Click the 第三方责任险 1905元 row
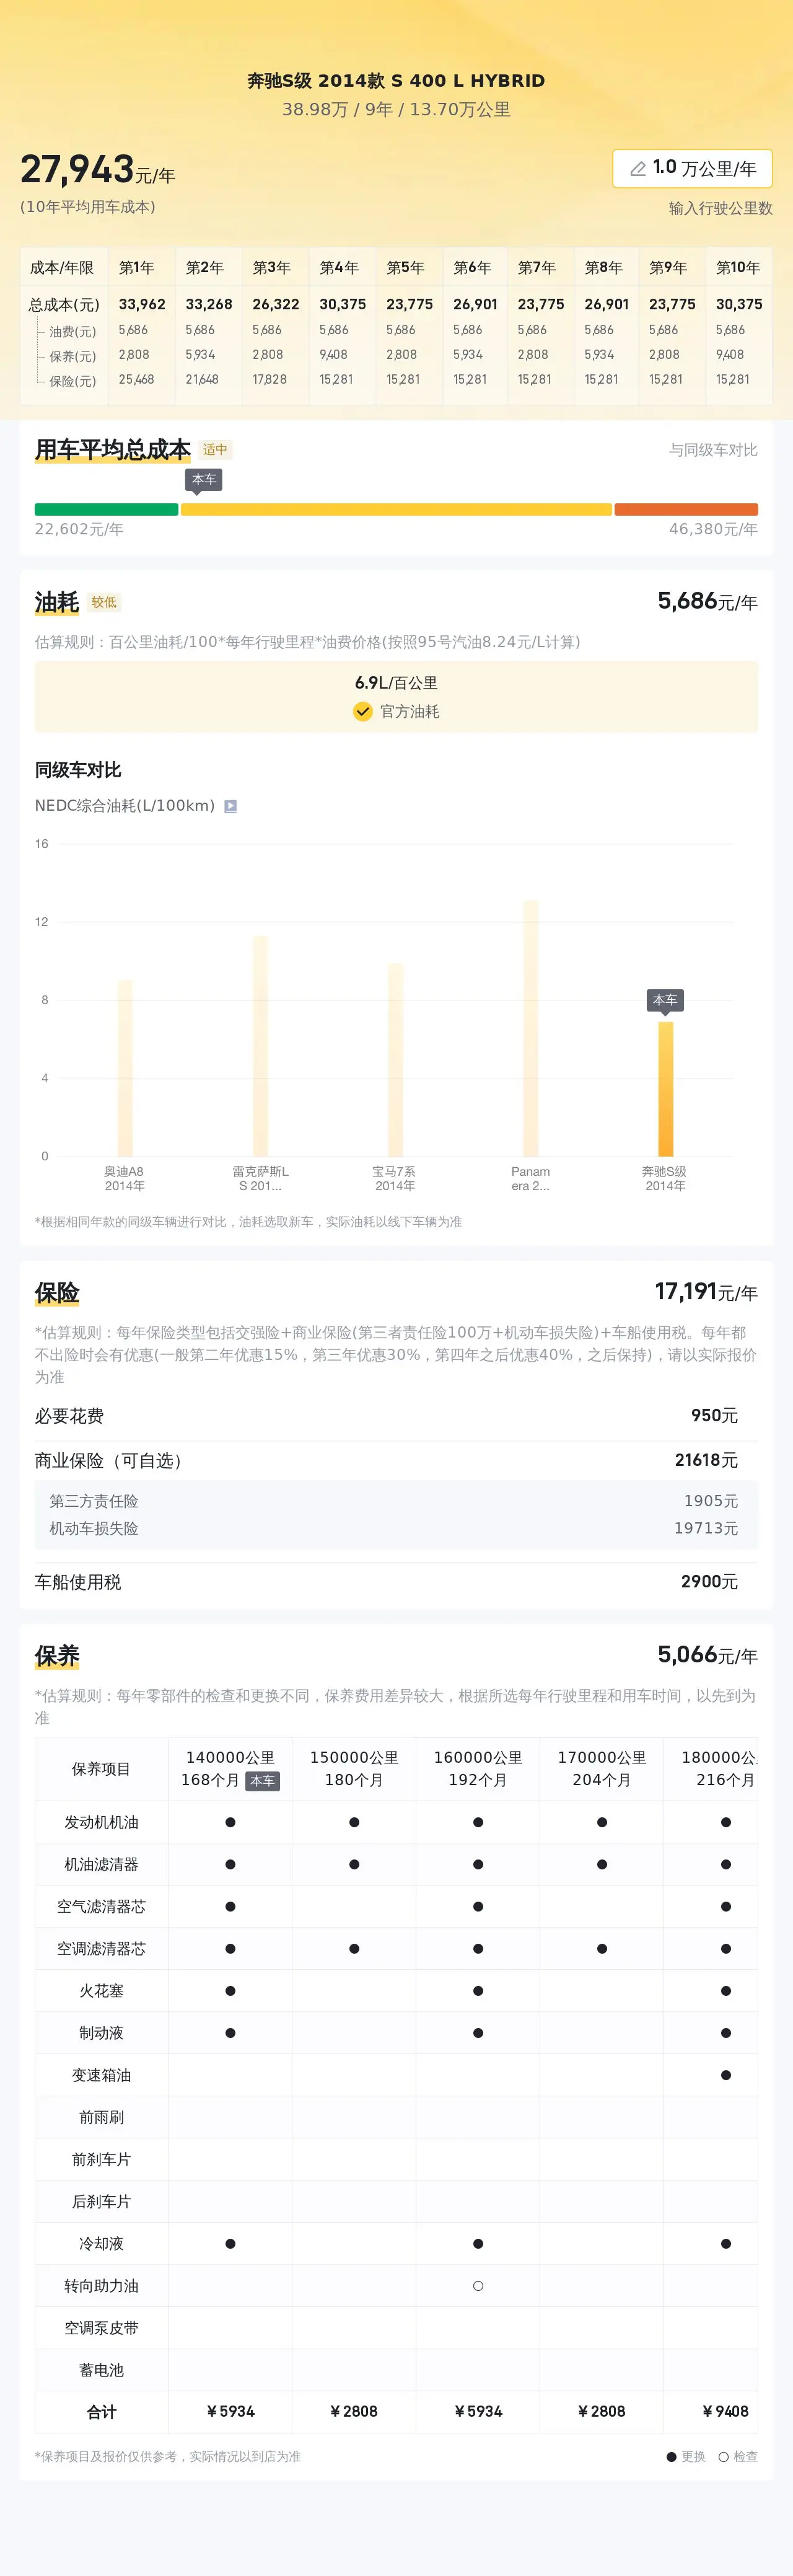The width and height of the screenshot is (793, 2576). coord(396,1501)
